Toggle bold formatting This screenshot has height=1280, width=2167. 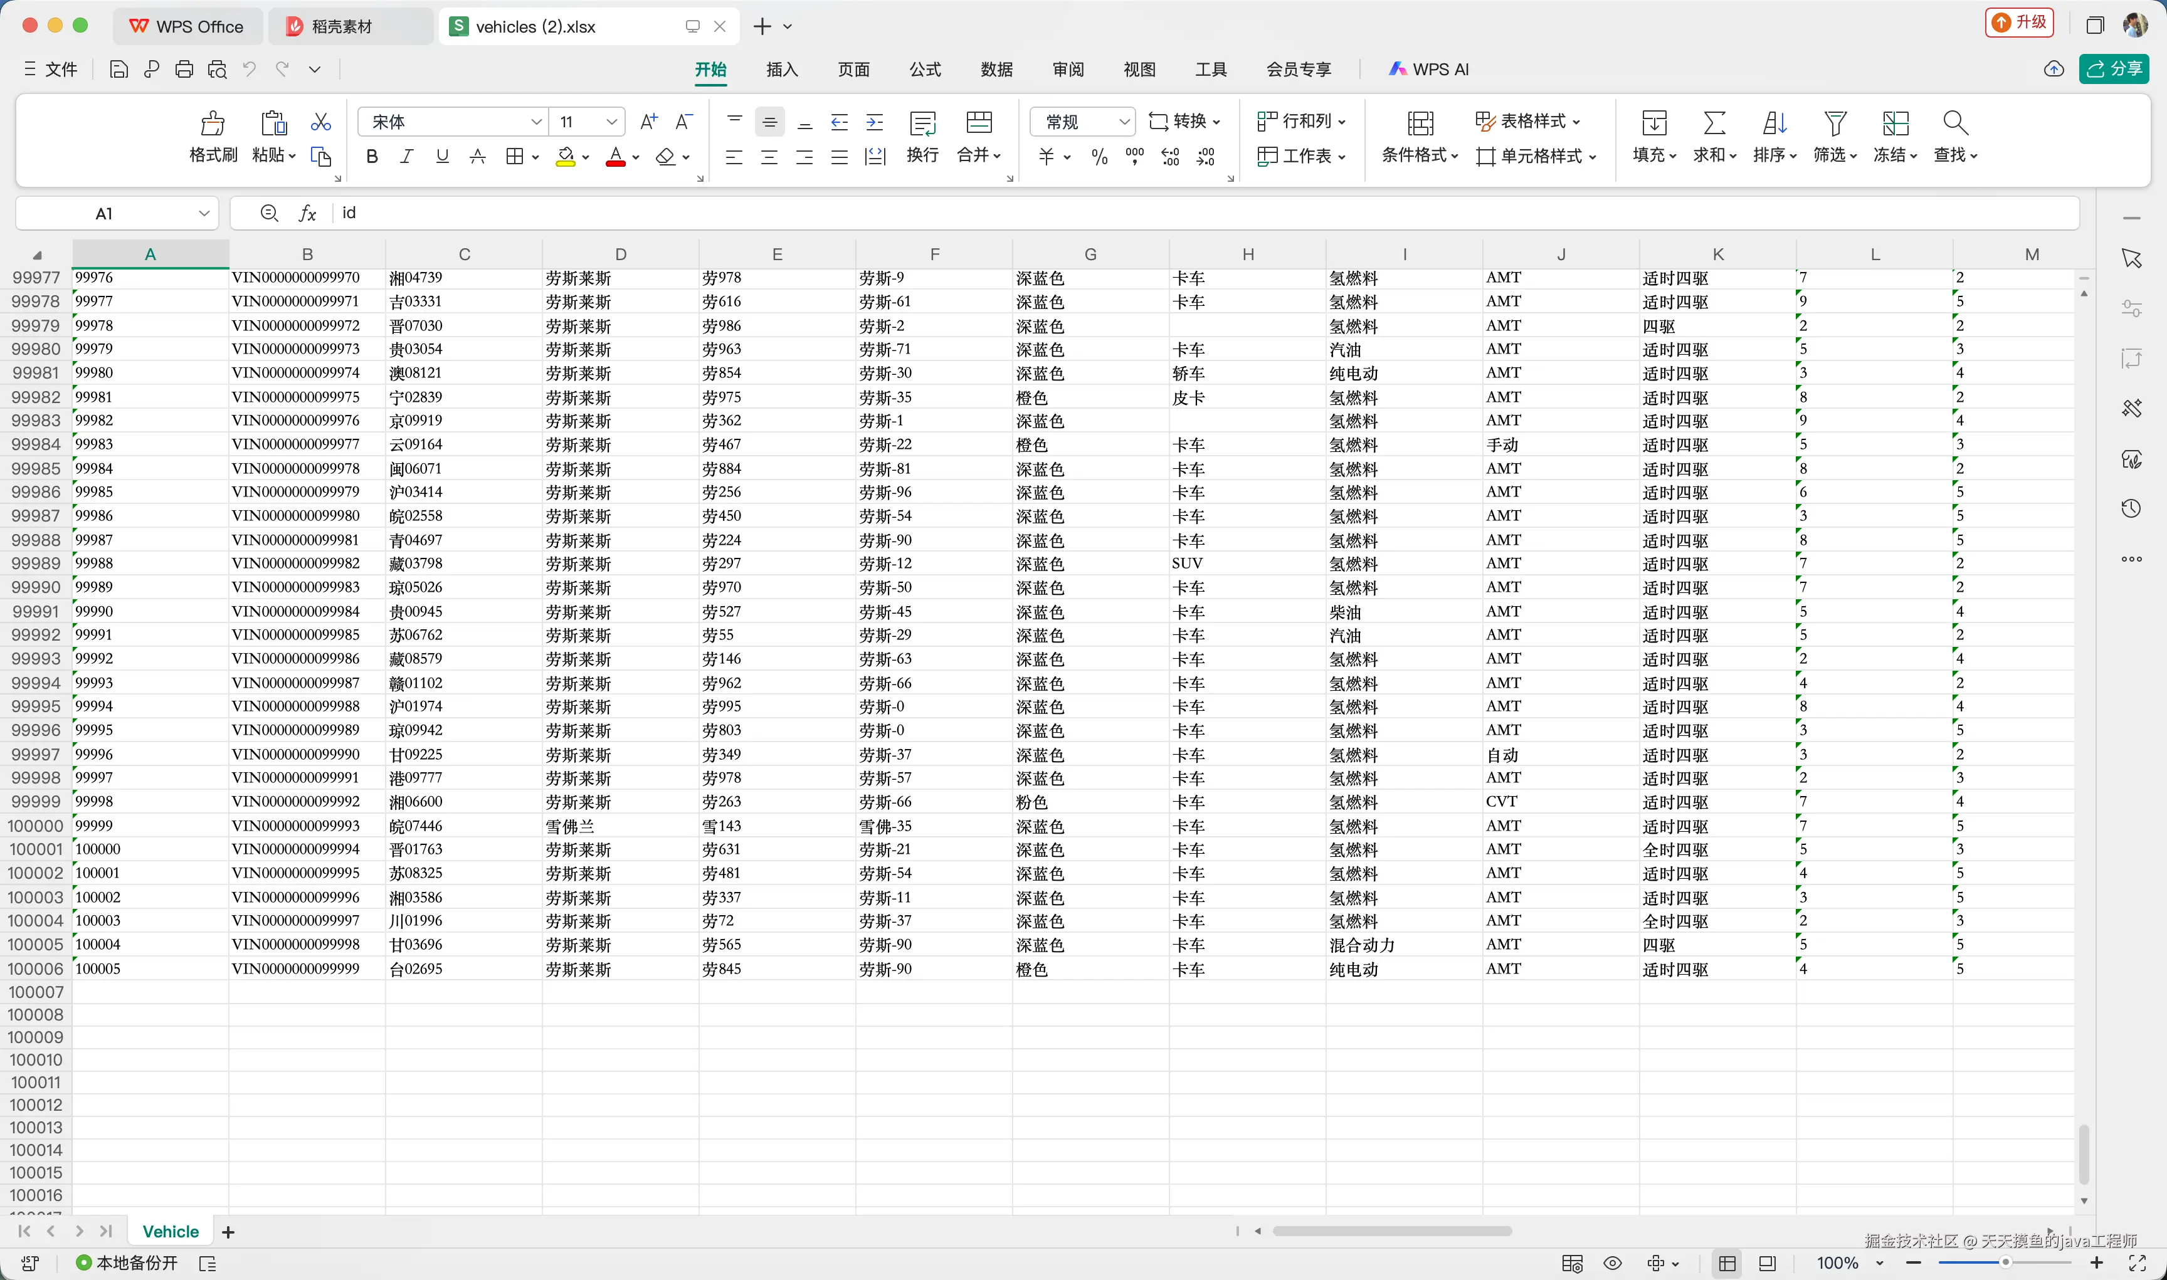click(x=372, y=157)
